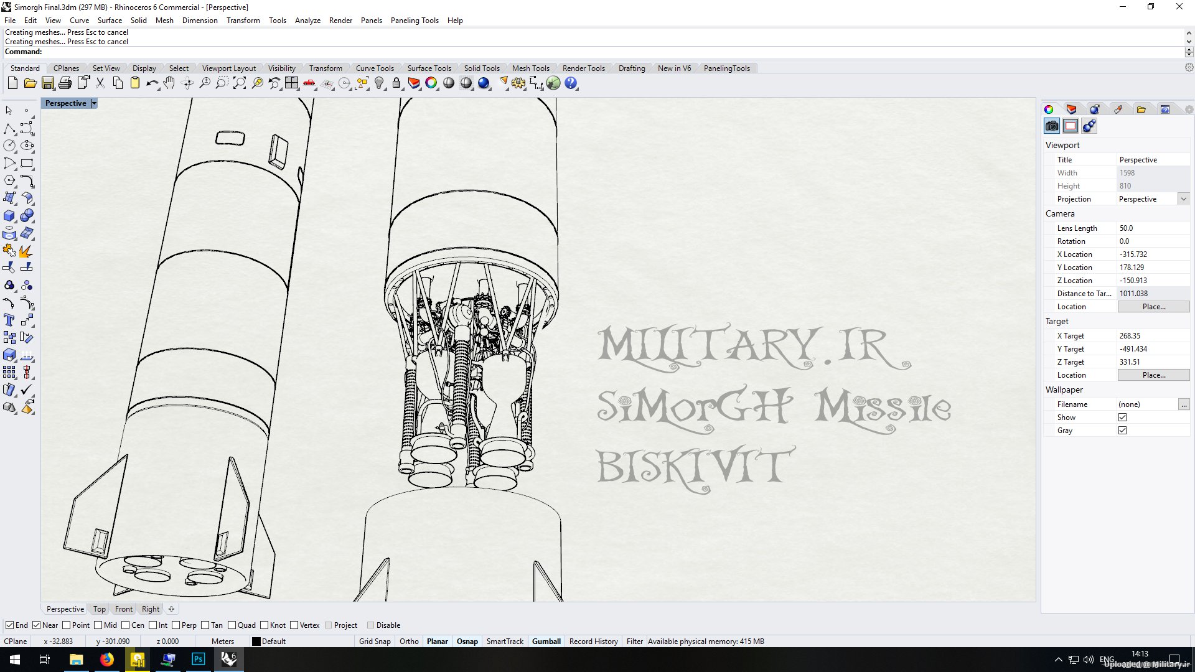
Task: Select the Pan hand tool icon
Action: [169, 83]
